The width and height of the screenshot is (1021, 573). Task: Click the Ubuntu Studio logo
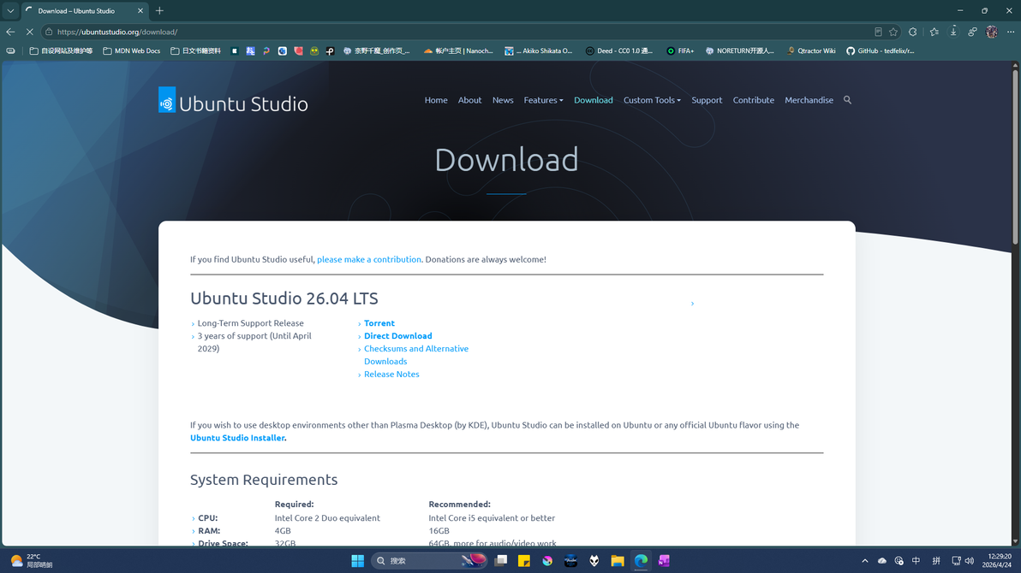pos(233,102)
